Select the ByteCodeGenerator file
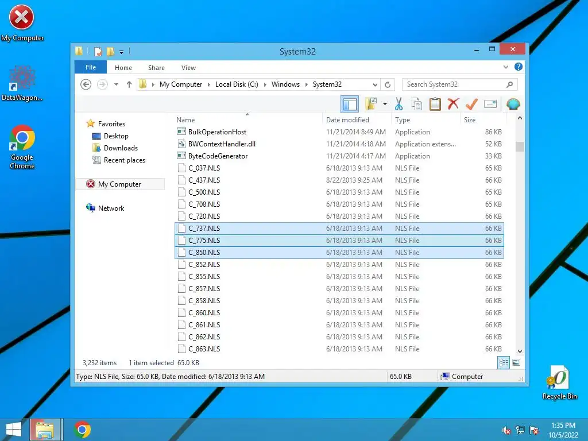 (339, 156)
